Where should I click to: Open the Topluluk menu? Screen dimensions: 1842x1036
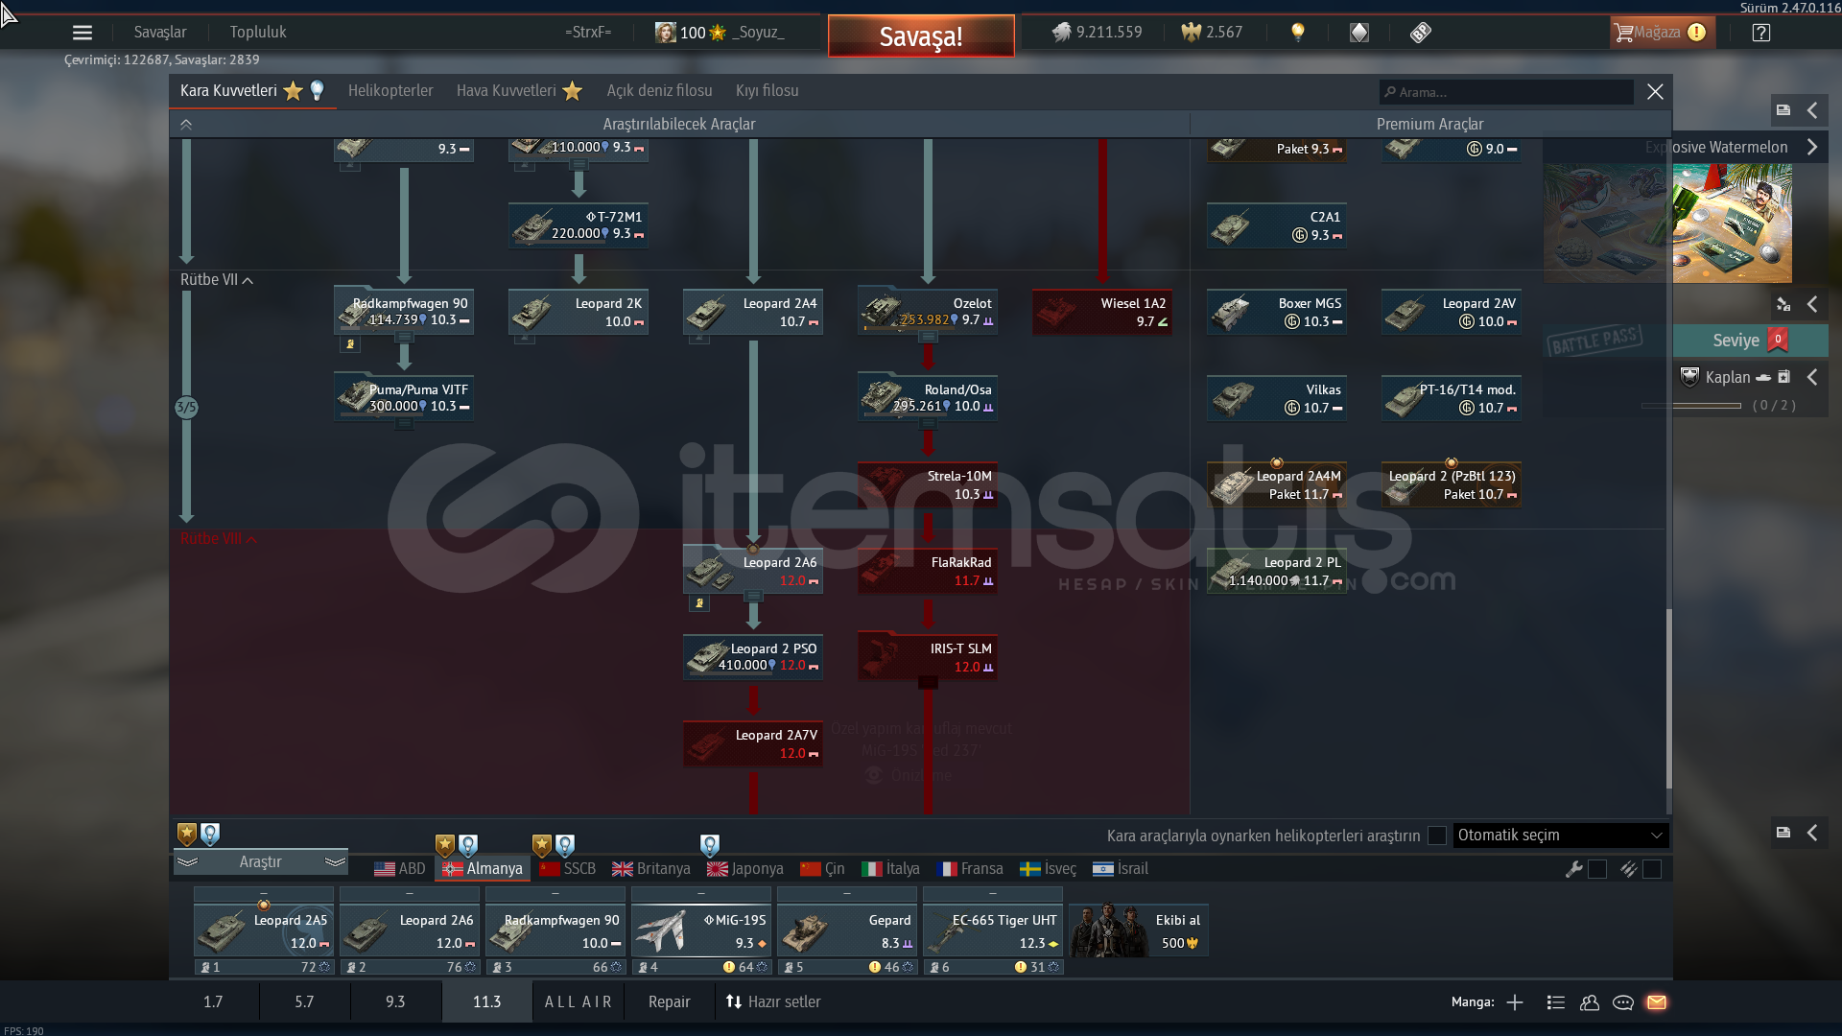pos(258,32)
